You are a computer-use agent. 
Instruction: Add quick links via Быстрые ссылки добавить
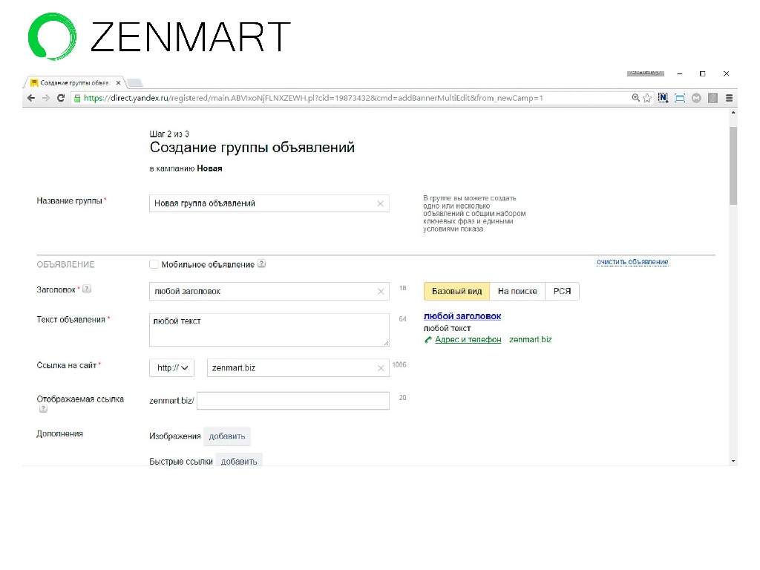click(239, 461)
